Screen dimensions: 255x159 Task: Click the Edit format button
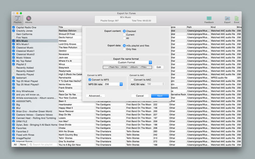(159, 67)
